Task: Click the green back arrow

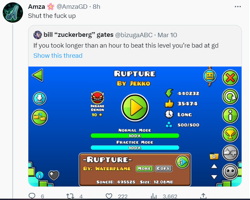Action: coord(37,75)
